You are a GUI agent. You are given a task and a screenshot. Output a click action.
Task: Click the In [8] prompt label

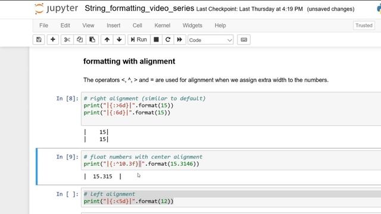click(67, 99)
